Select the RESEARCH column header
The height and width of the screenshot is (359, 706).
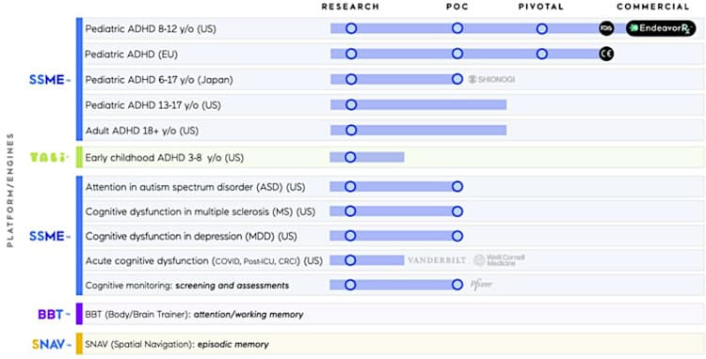(x=350, y=7)
